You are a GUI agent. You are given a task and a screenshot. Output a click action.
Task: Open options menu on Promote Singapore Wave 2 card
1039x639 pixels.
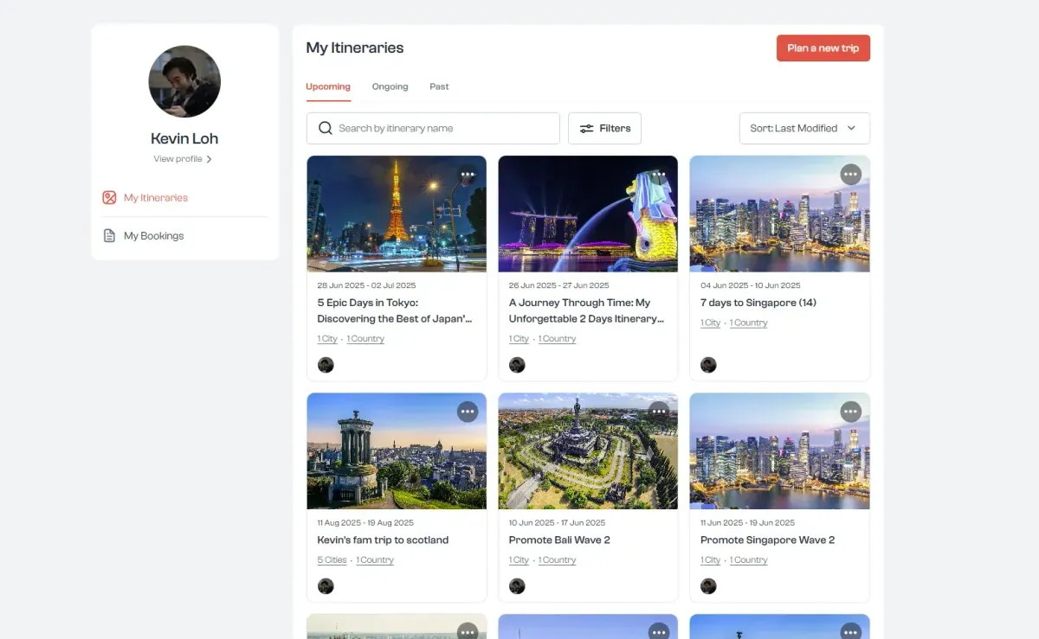[851, 412]
